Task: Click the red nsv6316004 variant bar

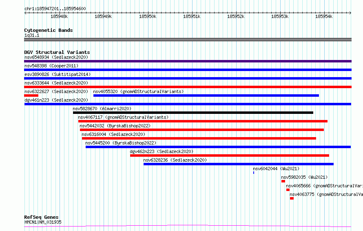Action: pos(199,138)
